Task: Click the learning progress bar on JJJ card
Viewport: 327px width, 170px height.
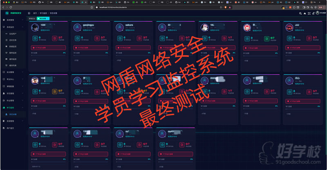Action: 302,55
